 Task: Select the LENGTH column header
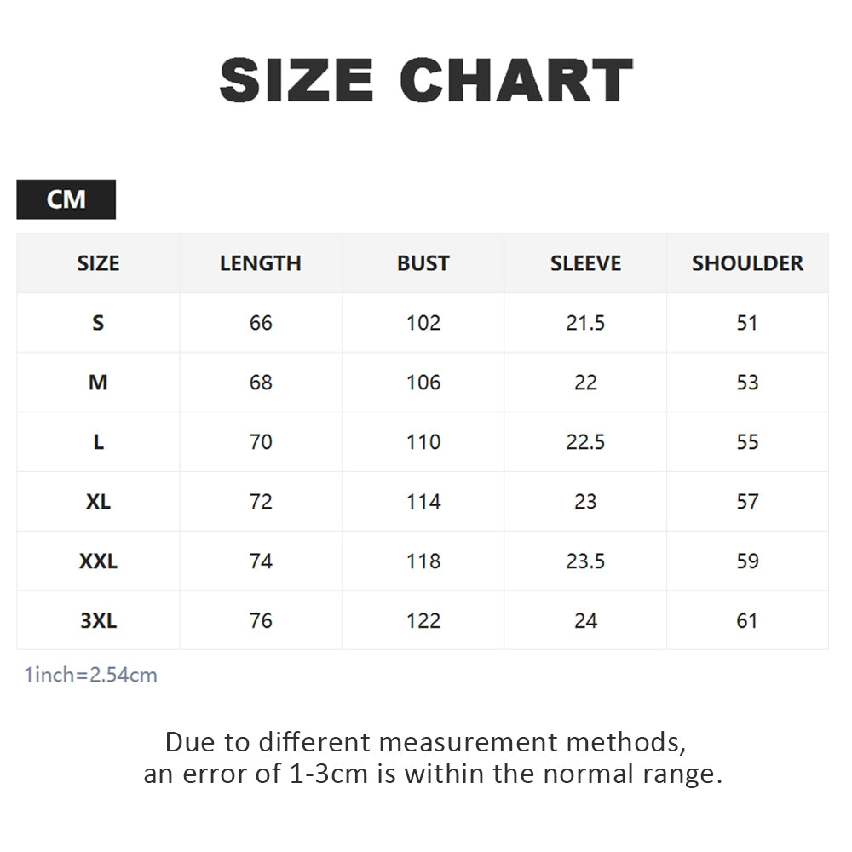click(260, 263)
